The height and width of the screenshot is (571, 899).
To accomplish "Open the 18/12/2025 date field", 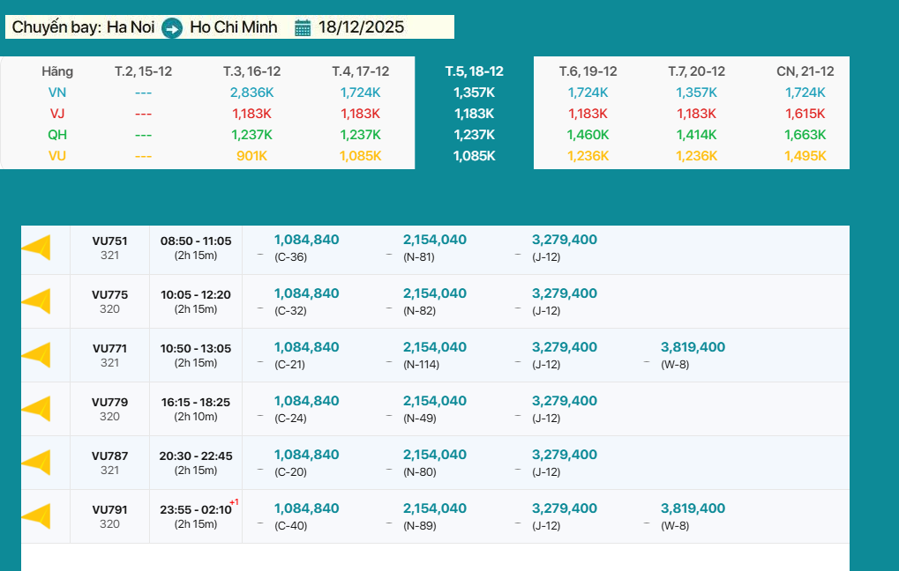I will (x=361, y=27).
